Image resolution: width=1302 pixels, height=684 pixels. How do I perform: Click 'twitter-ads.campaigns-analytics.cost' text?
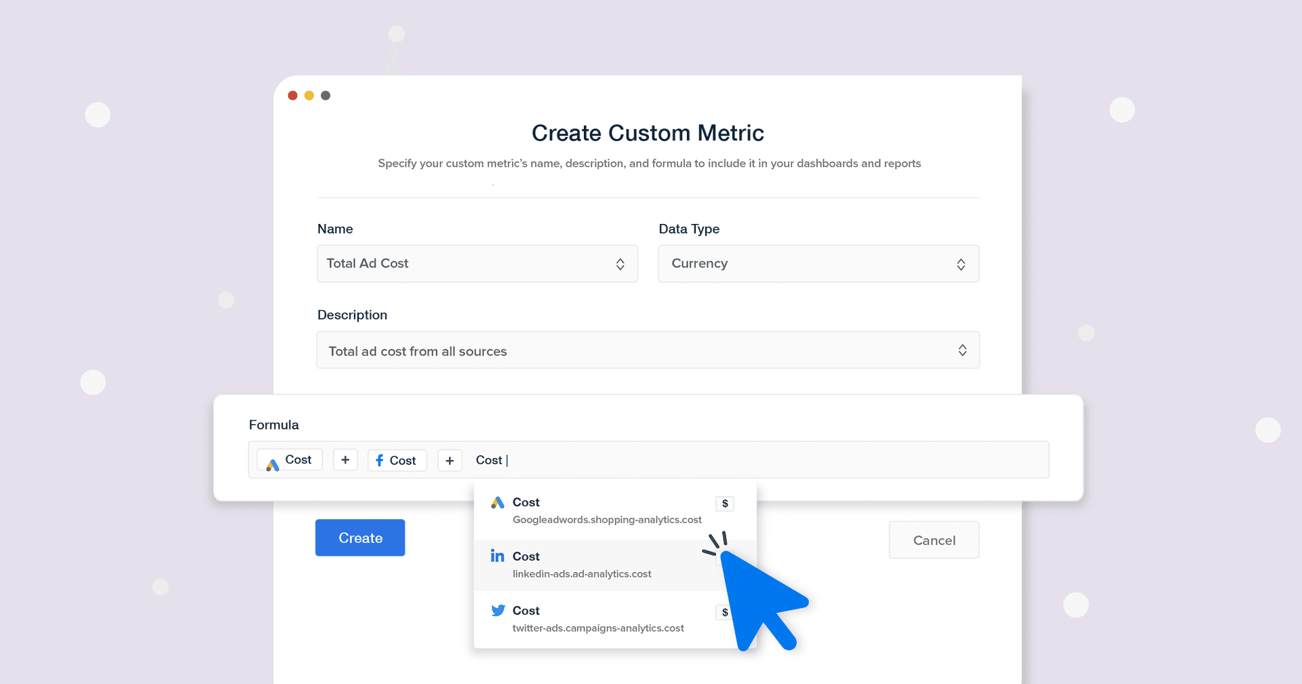tap(598, 628)
